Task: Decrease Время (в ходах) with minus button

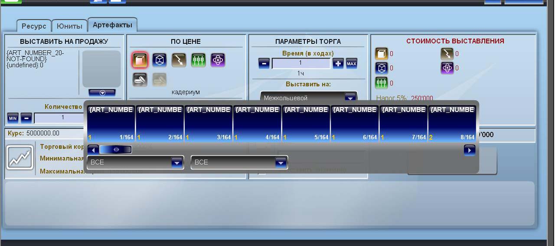Action: pyautogui.click(x=264, y=63)
